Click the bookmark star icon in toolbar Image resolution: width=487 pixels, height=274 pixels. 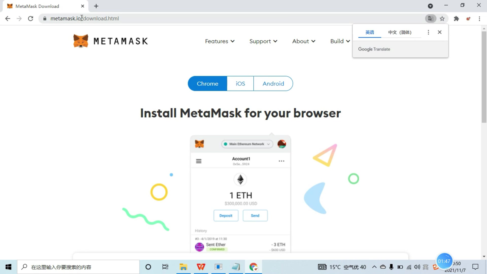click(x=442, y=19)
